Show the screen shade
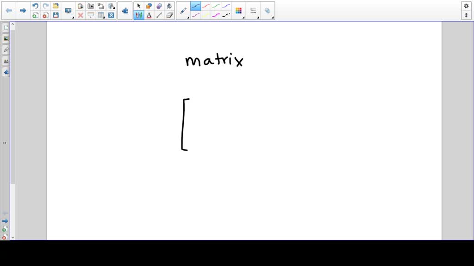Image resolution: width=474 pixels, height=266 pixels. click(x=91, y=15)
